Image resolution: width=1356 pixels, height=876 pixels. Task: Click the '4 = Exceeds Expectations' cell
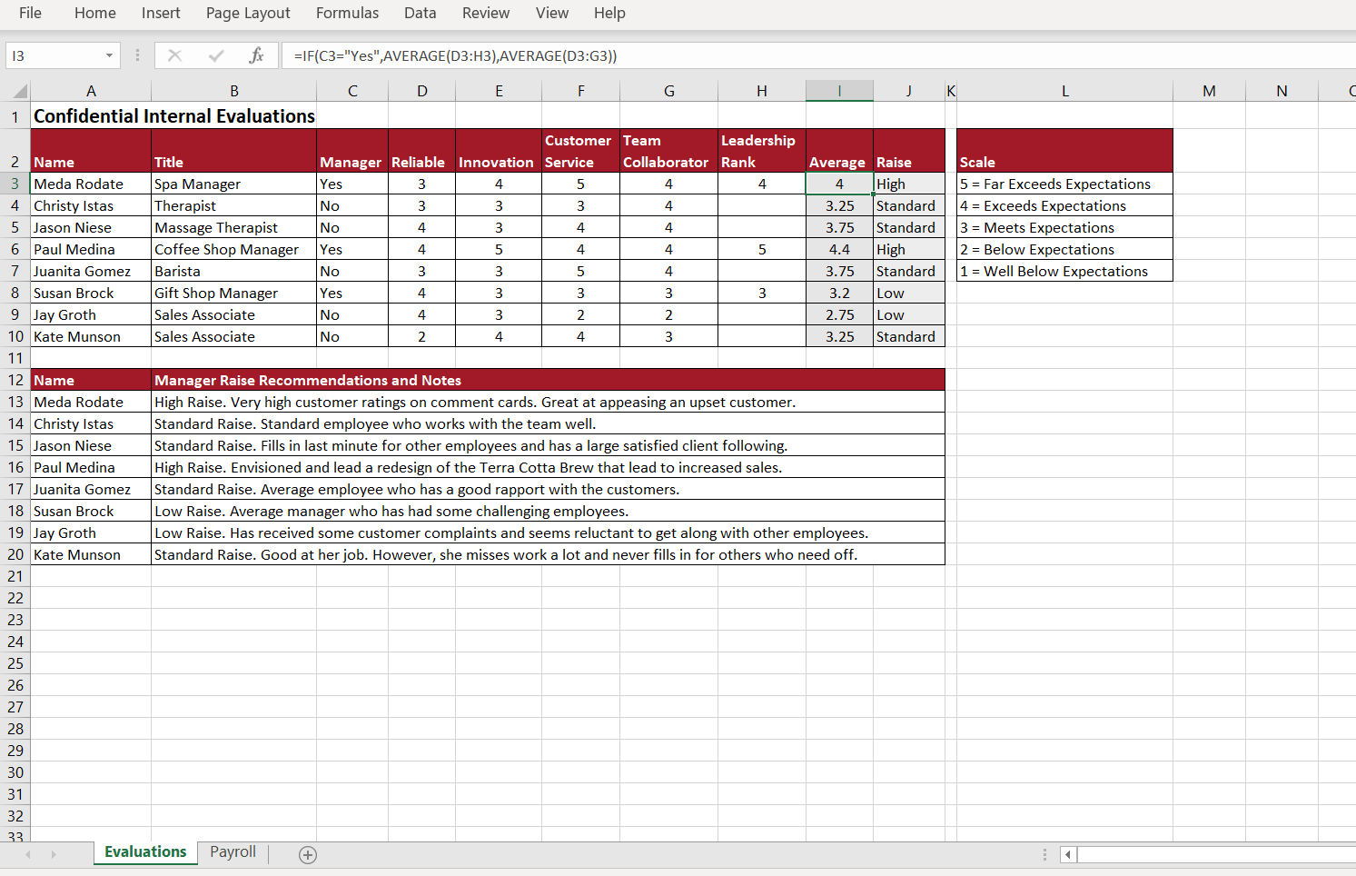[1064, 205]
